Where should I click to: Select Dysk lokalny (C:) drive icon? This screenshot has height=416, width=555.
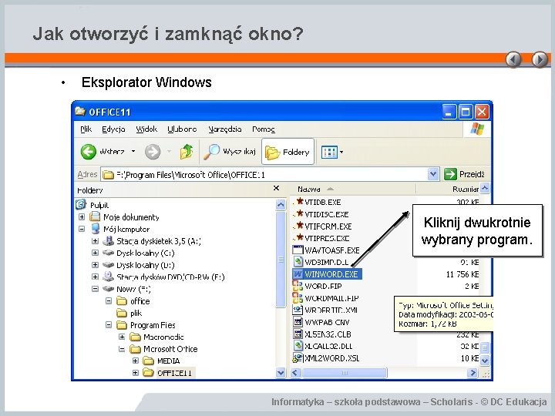(108, 253)
